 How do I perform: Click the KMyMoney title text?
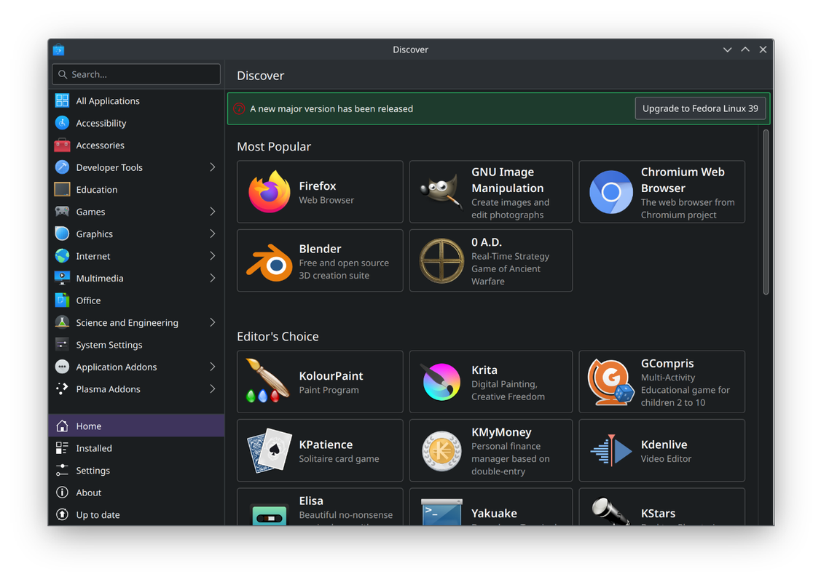pyautogui.click(x=501, y=432)
